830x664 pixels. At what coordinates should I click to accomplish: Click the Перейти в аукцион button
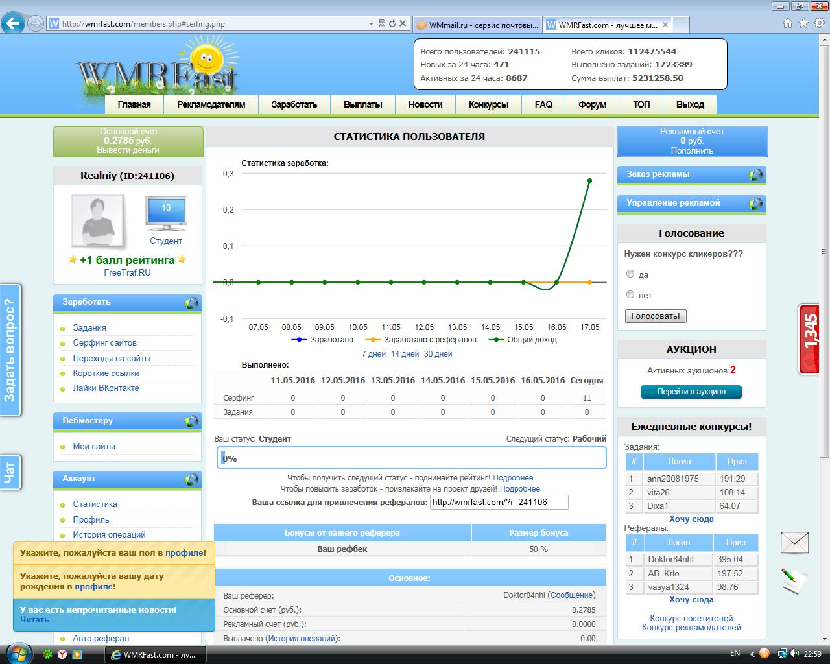[x=691, y=392]
